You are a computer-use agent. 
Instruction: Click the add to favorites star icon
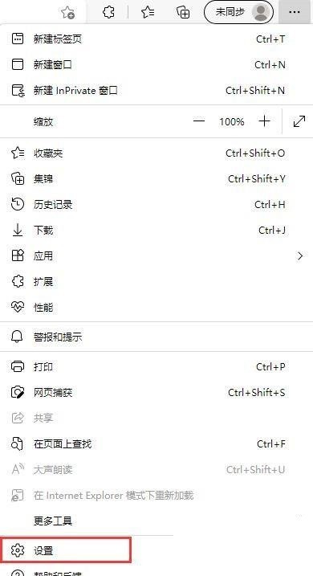pyautogui.click(x=68, y=12)
